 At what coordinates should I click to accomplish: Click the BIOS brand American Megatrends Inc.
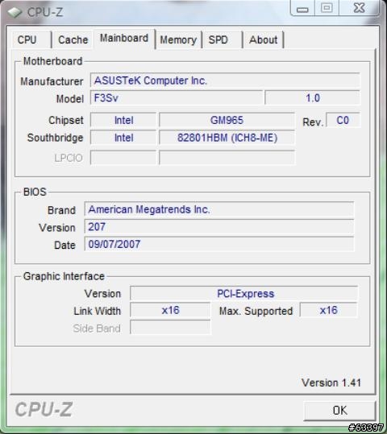point(219,209)
